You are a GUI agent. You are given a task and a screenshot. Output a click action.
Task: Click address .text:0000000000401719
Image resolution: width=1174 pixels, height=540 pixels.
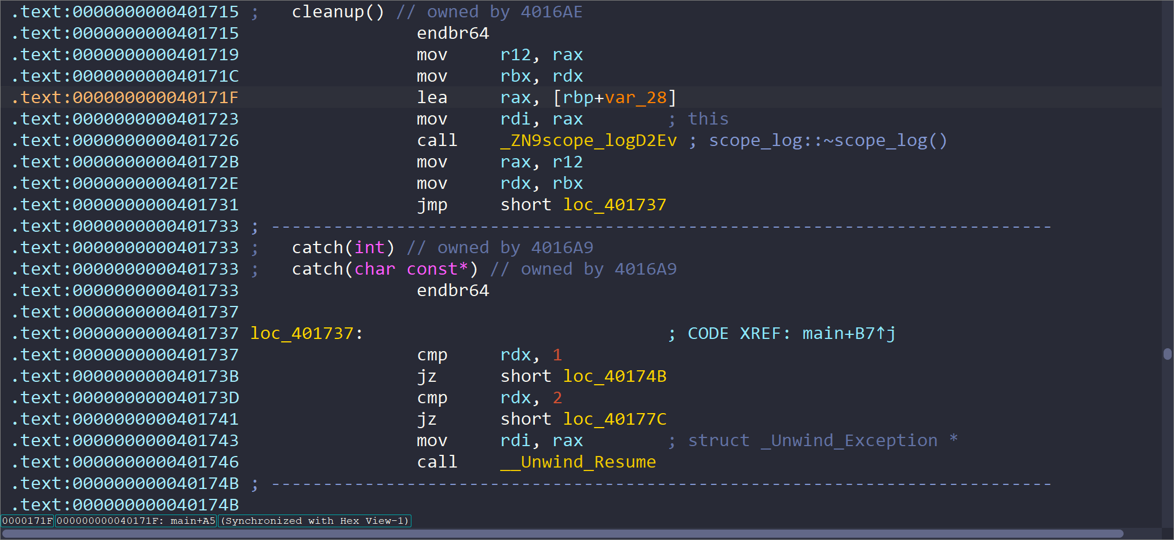pos(125,54)
